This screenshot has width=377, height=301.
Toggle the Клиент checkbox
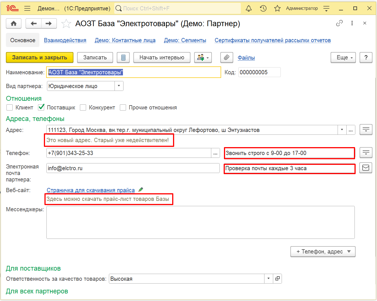[10, 107]
